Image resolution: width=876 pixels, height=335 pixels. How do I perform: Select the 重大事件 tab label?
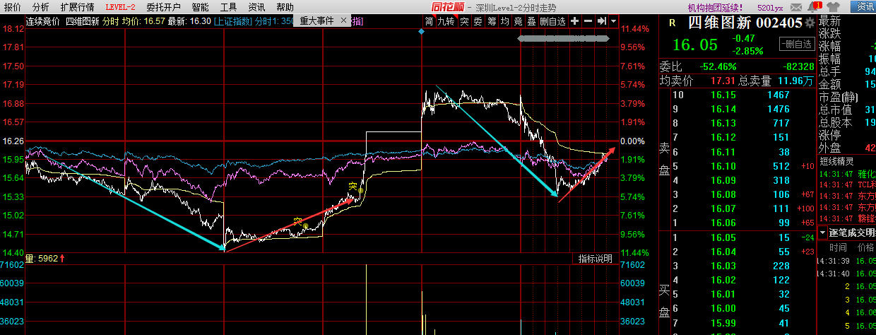[316, 21]
